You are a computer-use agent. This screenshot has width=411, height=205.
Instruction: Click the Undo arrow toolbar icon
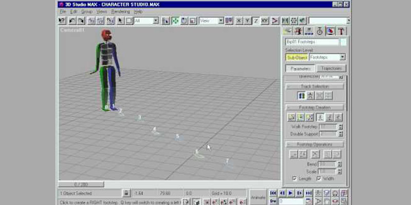[x=72, y=20]
